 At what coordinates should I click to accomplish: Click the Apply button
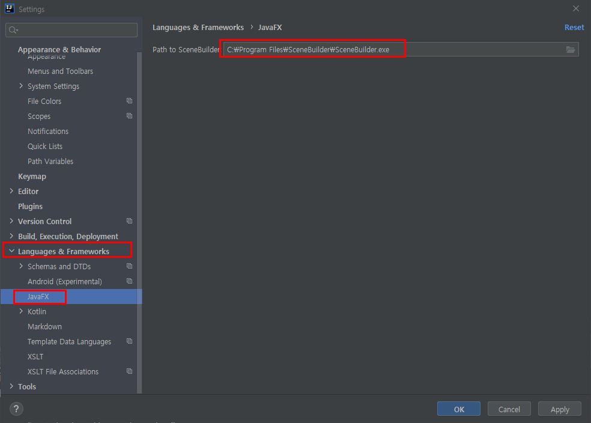pyautogui.click(x=560, y=409)
